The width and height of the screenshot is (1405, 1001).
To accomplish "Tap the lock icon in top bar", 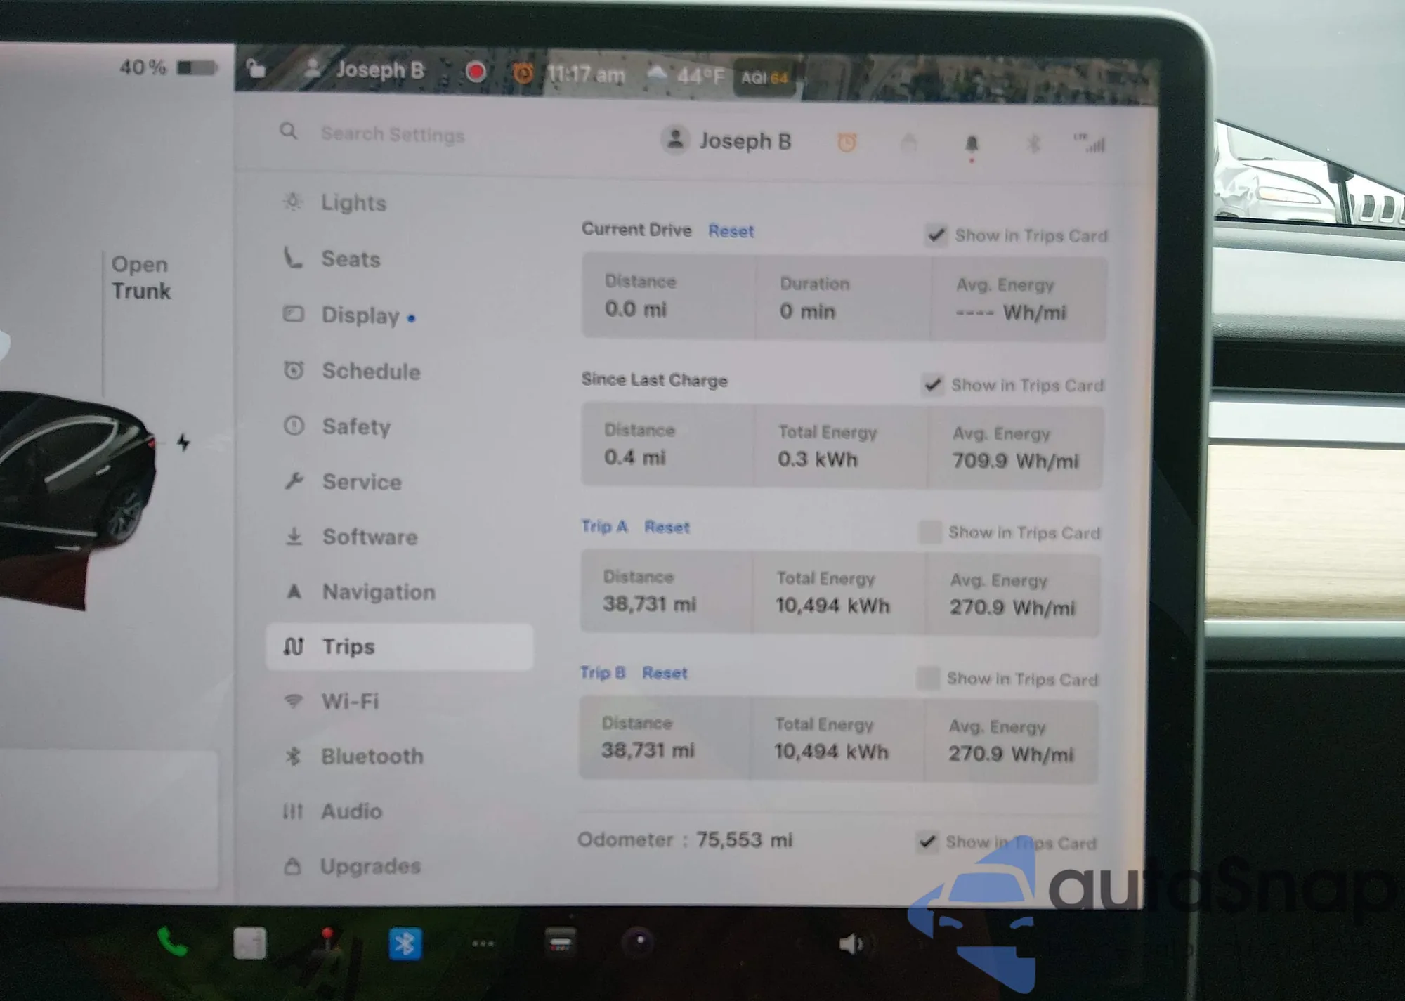I will coord(256,69).
